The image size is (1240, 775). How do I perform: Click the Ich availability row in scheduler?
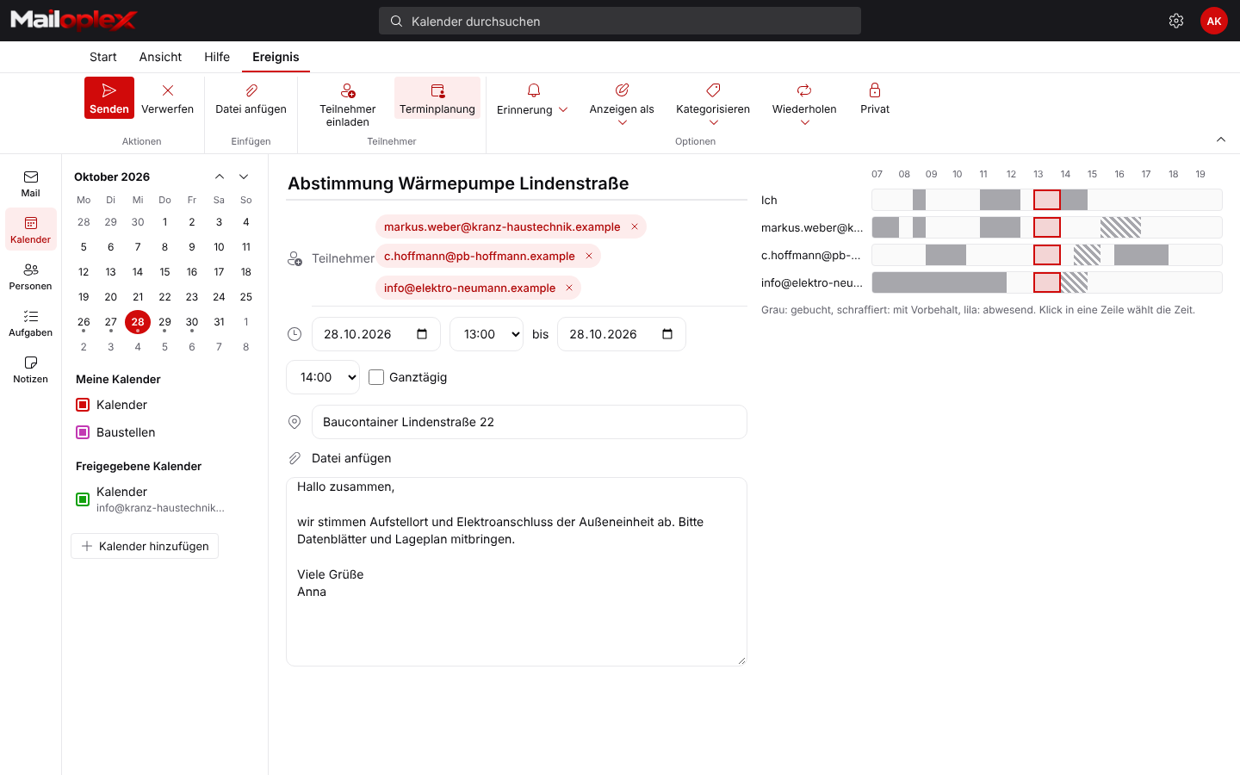1047,200
